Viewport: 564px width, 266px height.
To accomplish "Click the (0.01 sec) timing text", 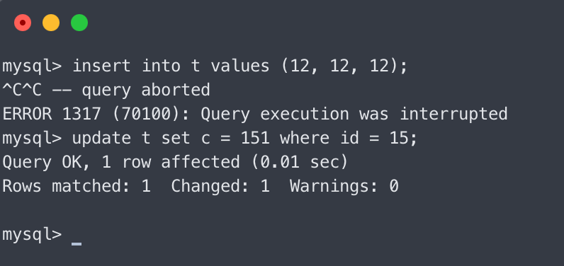I will (300, 162).
